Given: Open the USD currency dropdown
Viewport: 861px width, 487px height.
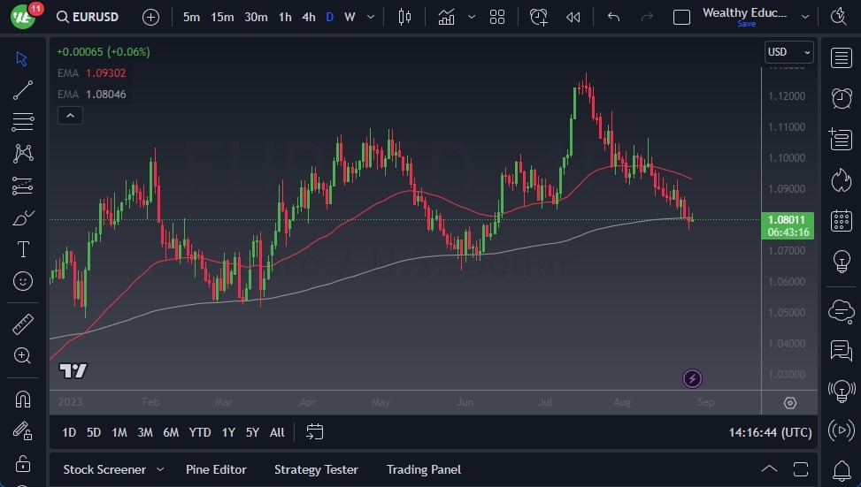Looking at the screenshot, I should (x=788, y=52).
